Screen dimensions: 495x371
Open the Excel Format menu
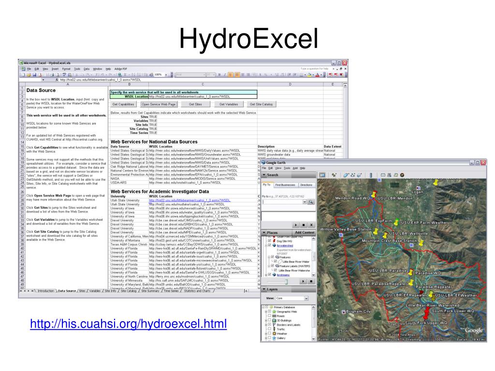click(66, 69)
